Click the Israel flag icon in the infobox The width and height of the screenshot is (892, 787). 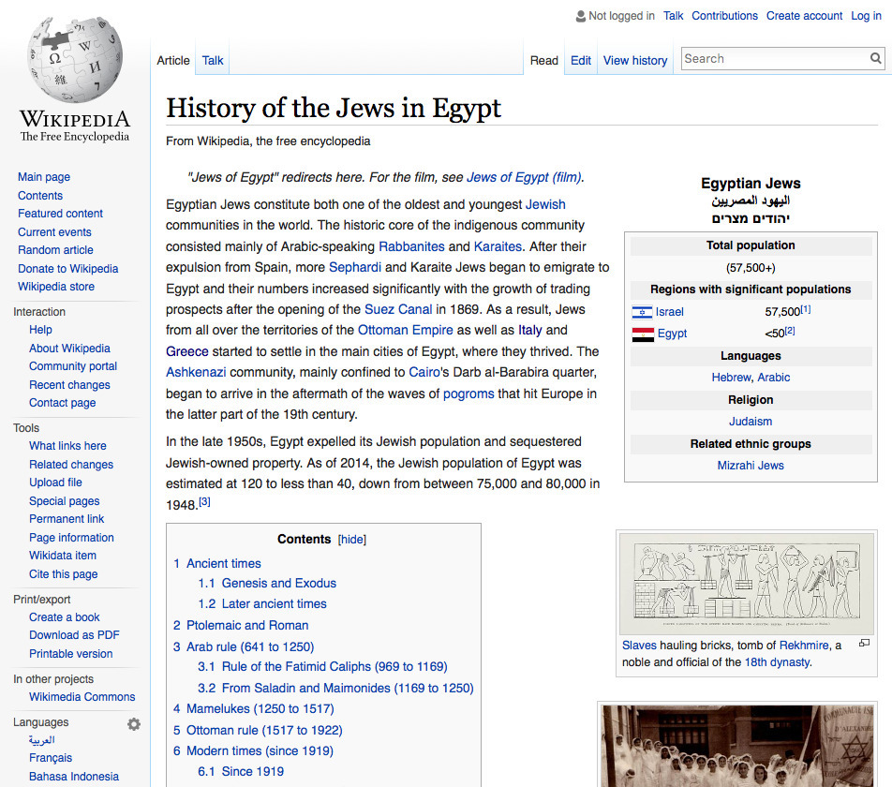(644, 311)
